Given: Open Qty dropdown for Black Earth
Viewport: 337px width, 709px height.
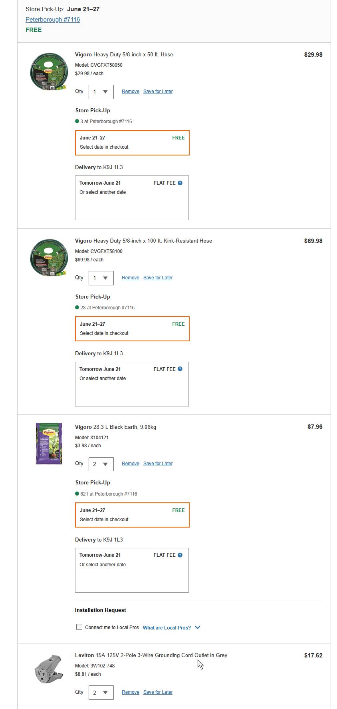Looking at the screenshot, I should [101, 464].
